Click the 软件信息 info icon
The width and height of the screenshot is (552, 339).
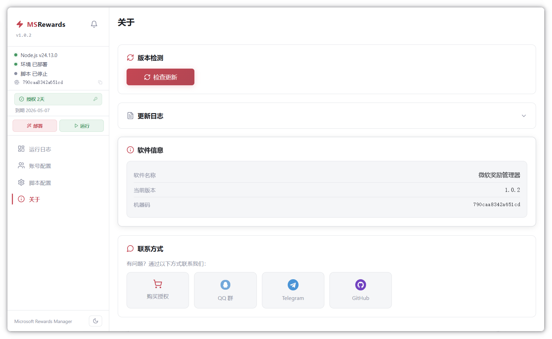point(130,150)
